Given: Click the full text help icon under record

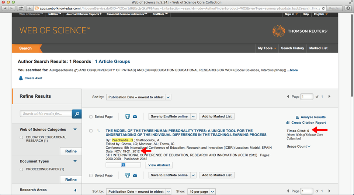Looking at the screenshot, I should [123, 165].
